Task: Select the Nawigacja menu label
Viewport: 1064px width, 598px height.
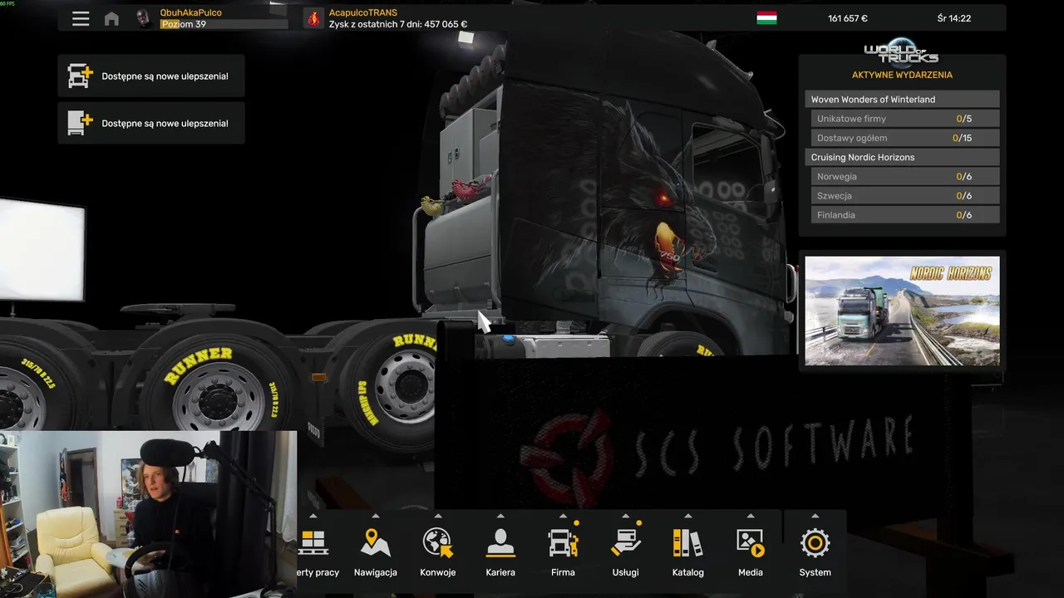Action: coord(376,572)
